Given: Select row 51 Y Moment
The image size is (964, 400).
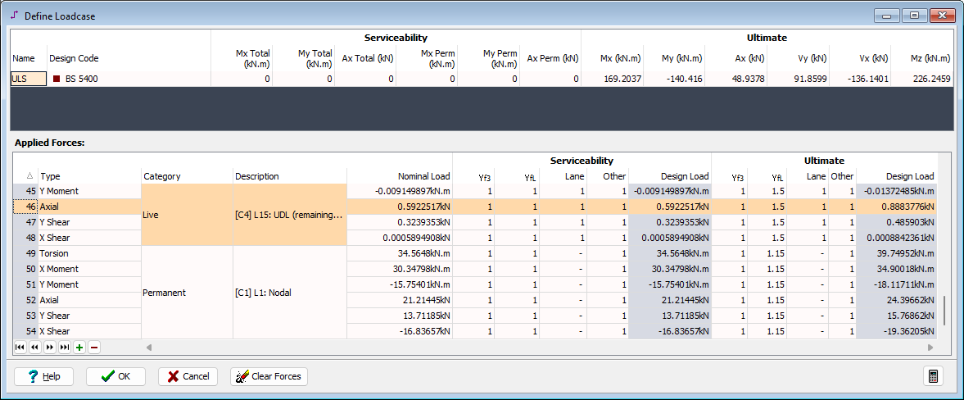Looking at the screenshot, I should [x=90, y=284].
